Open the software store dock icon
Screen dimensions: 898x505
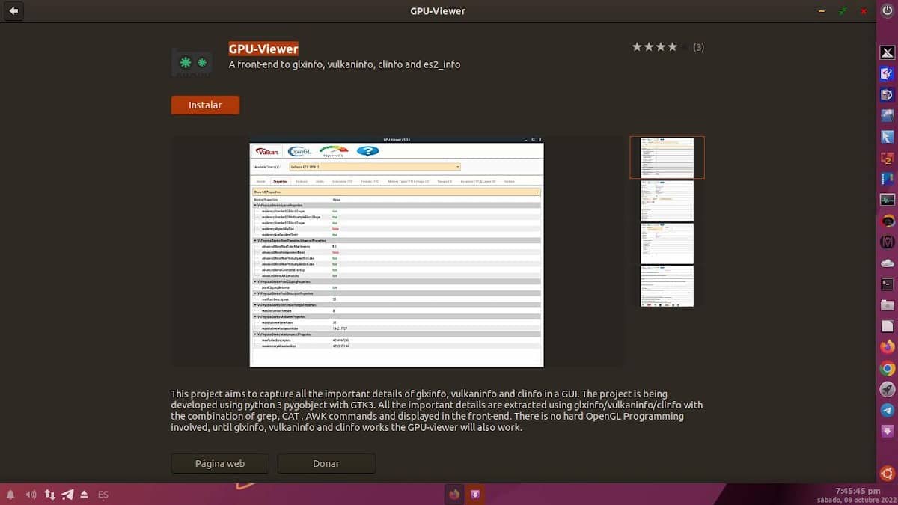888,431
